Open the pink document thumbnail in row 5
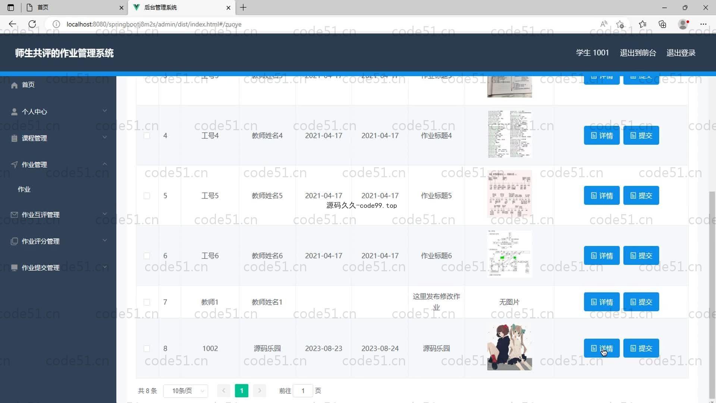 coord(509,194)
